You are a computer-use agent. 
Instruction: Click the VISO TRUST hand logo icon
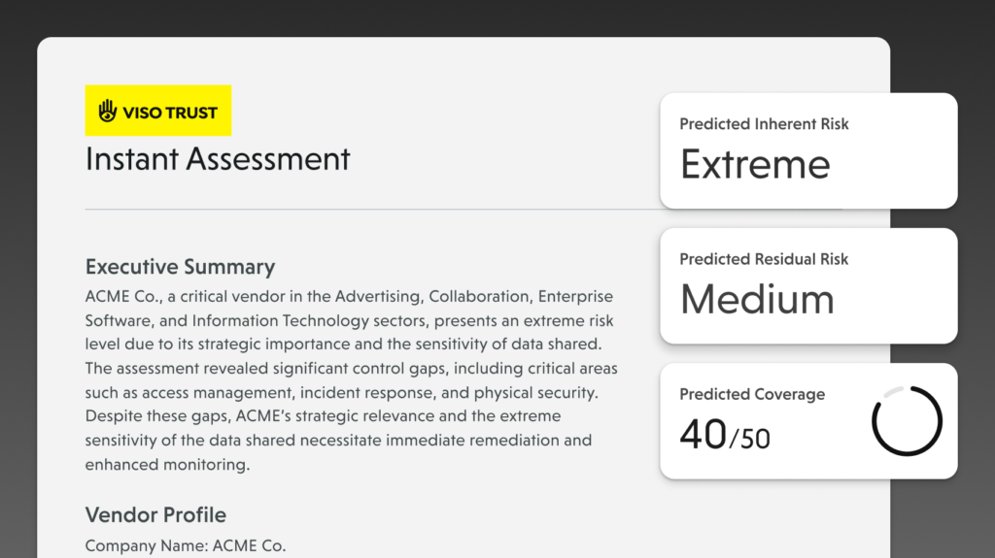[108, 112]
